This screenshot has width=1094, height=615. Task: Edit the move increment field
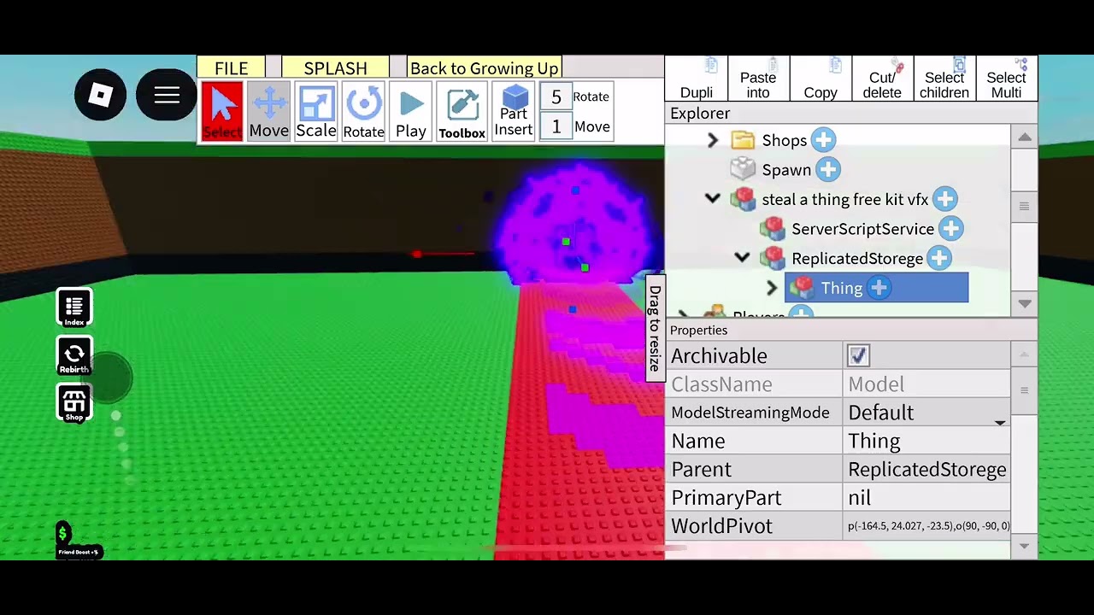point(556,127)
